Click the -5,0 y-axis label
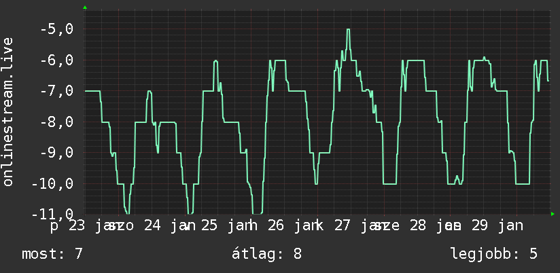The width and height of the screenshot is (560, 273). 57,29
